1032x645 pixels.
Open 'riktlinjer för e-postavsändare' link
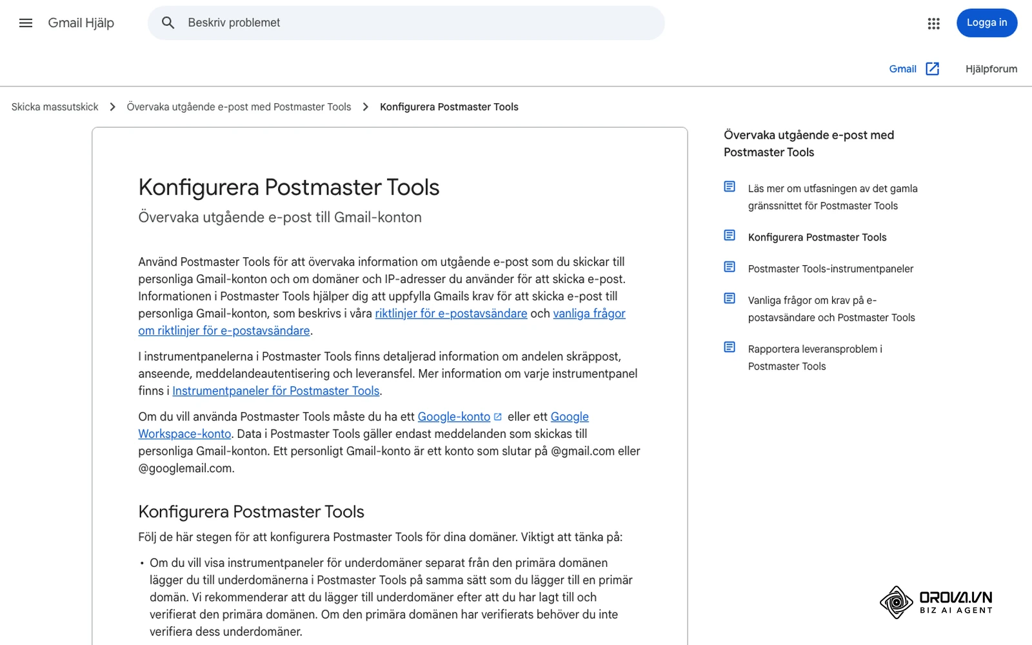[451, 313]
